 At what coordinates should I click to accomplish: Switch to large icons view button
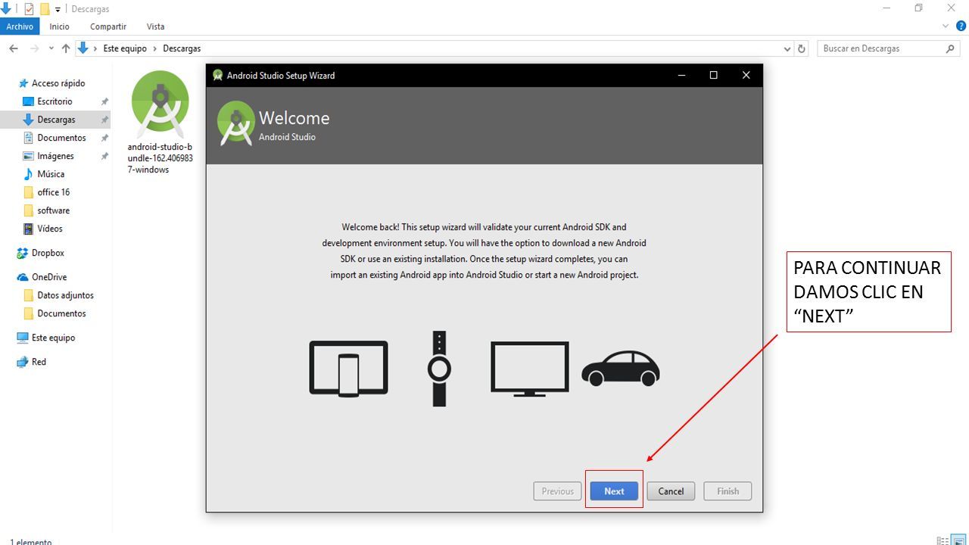pyautogui.click(x=958, y=540)
